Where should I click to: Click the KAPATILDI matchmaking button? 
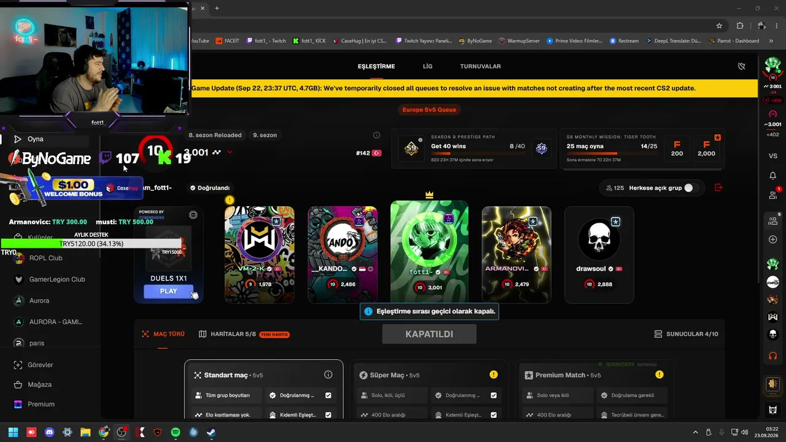[x=429, y=334]
